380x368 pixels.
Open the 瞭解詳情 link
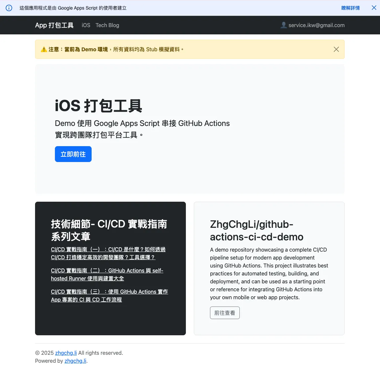point(350,8)
